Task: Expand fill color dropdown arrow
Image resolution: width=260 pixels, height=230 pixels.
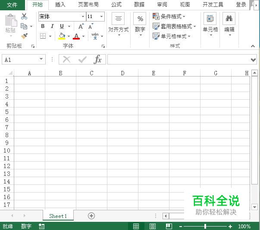Action: click(69, 36)
